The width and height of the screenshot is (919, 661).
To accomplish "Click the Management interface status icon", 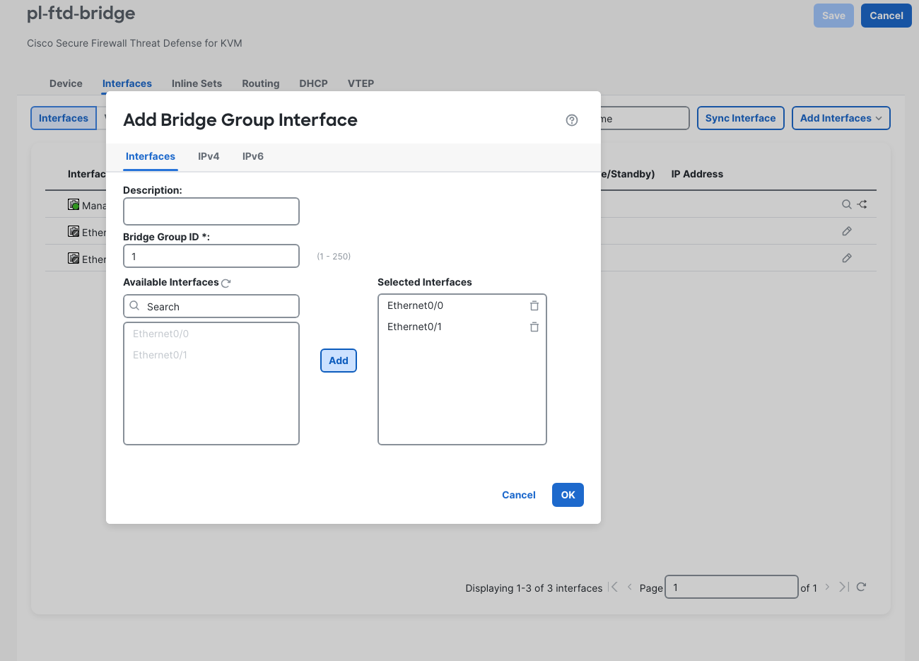I will (x=74, y=204).
